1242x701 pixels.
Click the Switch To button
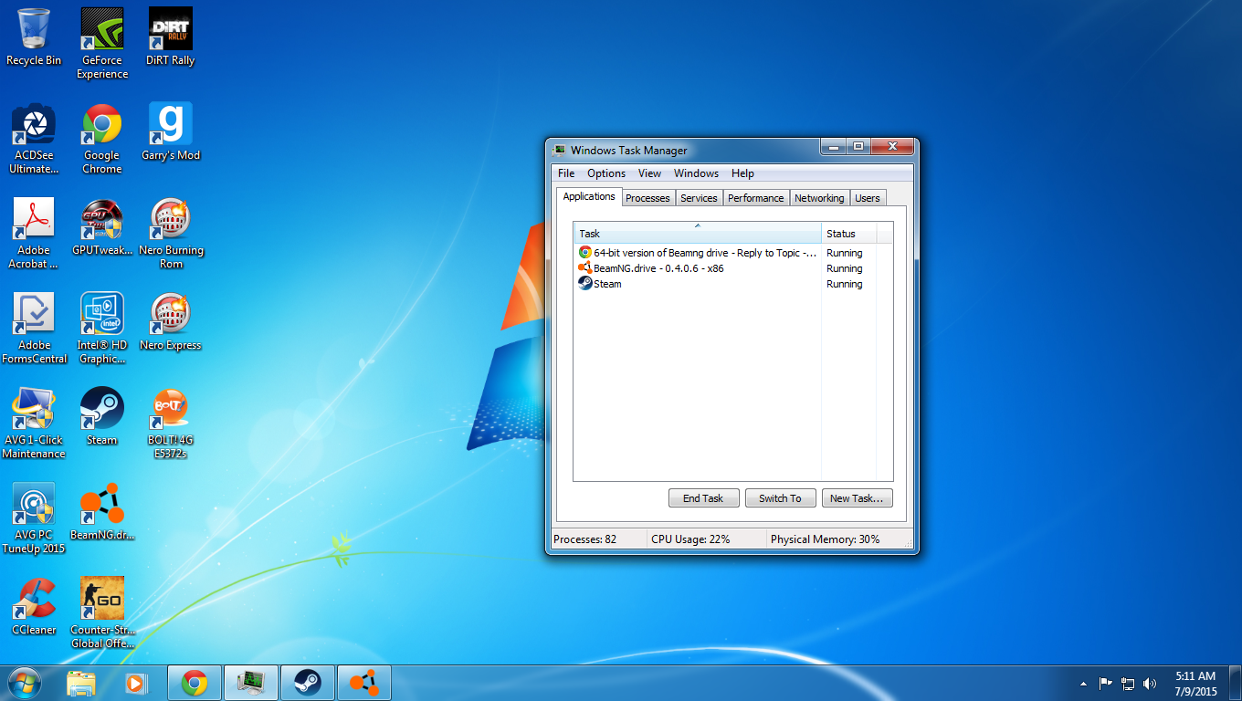pos(780,498)
